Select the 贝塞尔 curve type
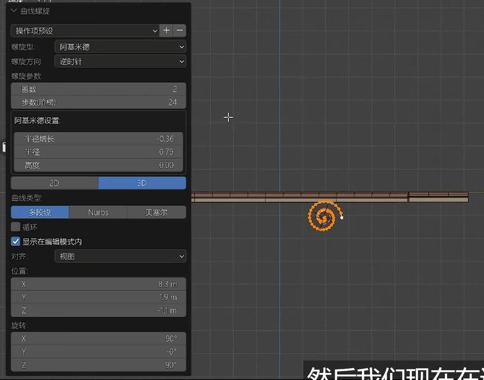Screen dimensions: 484x380 156,212
